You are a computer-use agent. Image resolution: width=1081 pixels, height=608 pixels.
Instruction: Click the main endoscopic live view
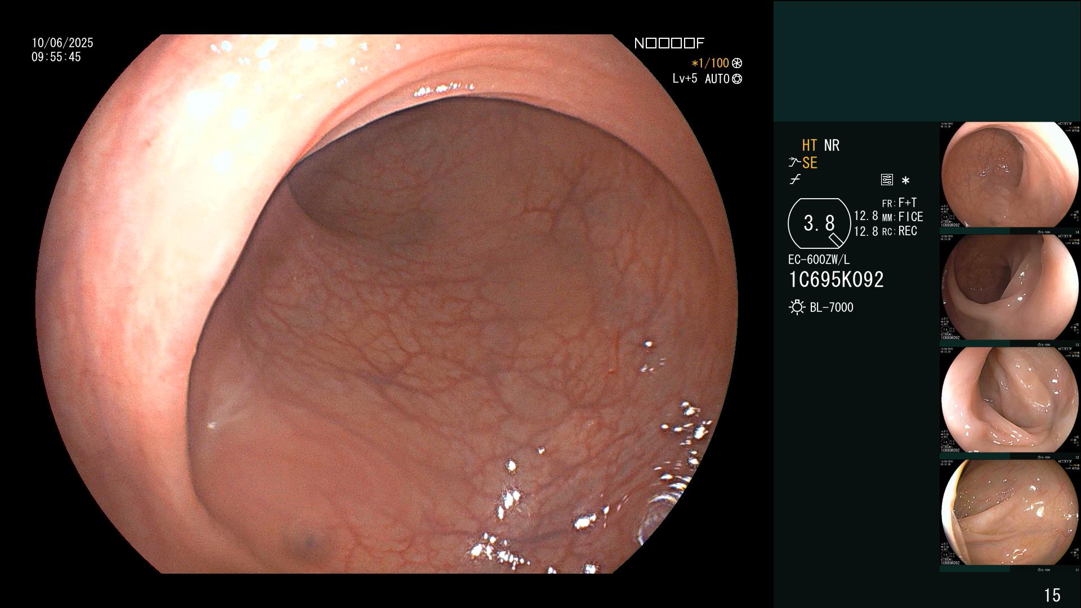387,304
